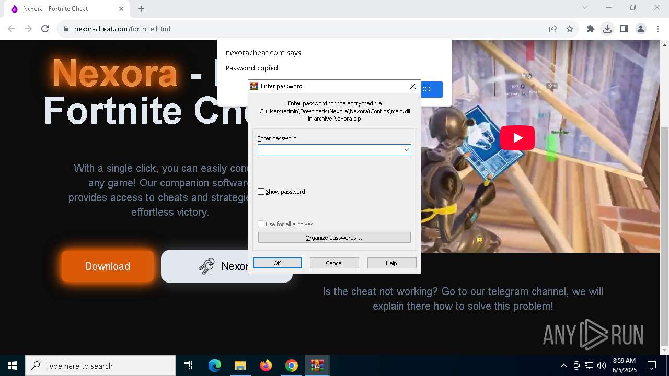Close the Enter password dialog with X

[412, 86]
